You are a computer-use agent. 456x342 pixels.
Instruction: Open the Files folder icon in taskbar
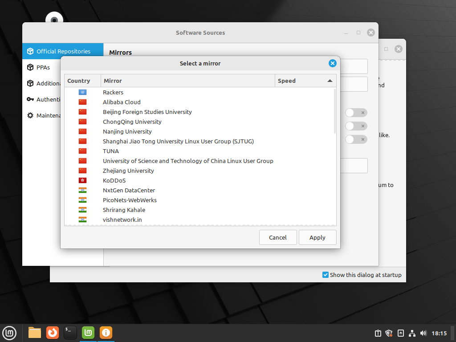point(35,333)
